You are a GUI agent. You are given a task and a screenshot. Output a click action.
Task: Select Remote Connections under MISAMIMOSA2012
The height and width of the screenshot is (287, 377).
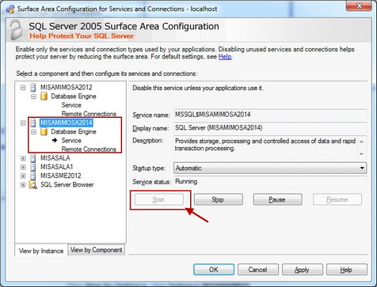(89, 114)
